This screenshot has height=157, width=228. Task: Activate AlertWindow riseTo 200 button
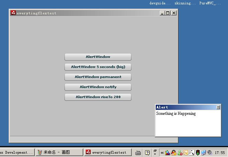tap(98, 97)
